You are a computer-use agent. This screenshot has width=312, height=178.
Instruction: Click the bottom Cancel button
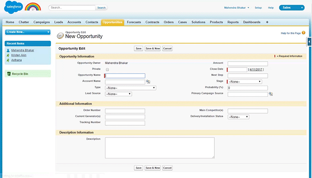point(167,168)
